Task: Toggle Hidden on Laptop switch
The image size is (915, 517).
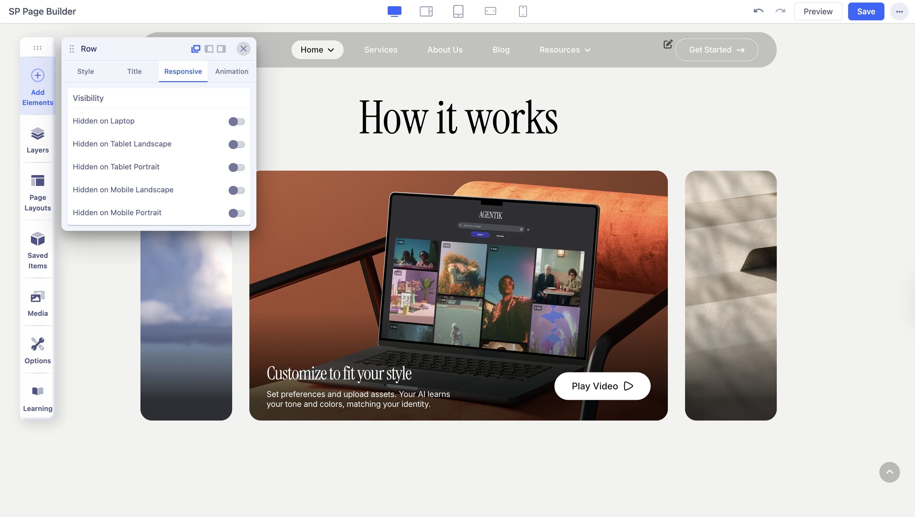Action: 237,121
